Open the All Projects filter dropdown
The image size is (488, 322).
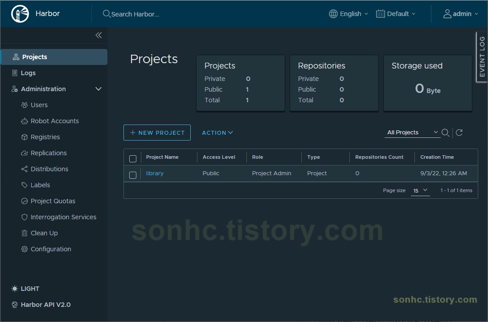412,133
